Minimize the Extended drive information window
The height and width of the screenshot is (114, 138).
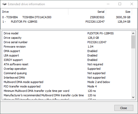[108, 4]
